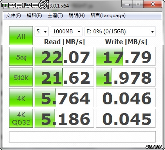Expand the test size dropdown showing 1000MB

pos(67,31)
